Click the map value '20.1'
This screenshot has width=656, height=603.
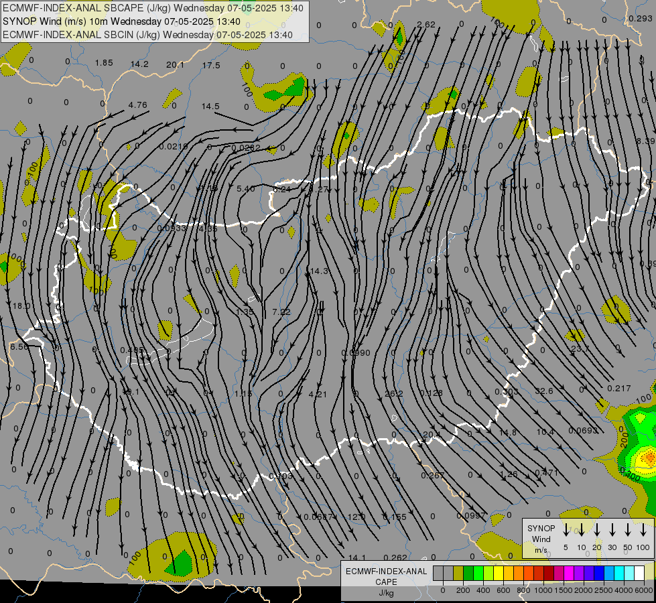pos(175,64)
